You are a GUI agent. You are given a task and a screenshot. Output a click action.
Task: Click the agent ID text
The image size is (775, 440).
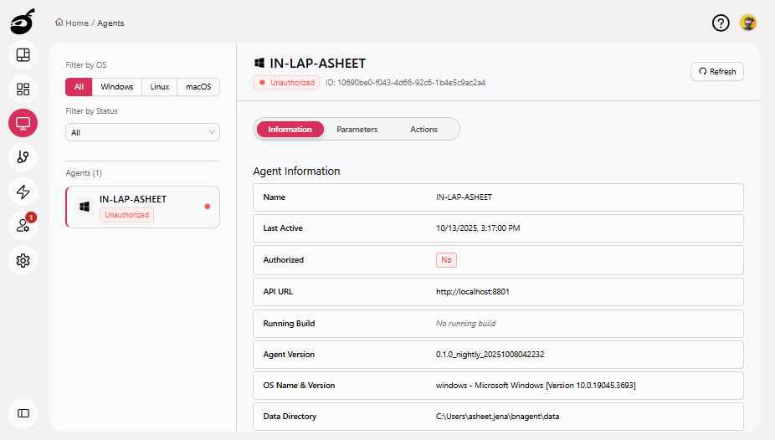[405, 83]
